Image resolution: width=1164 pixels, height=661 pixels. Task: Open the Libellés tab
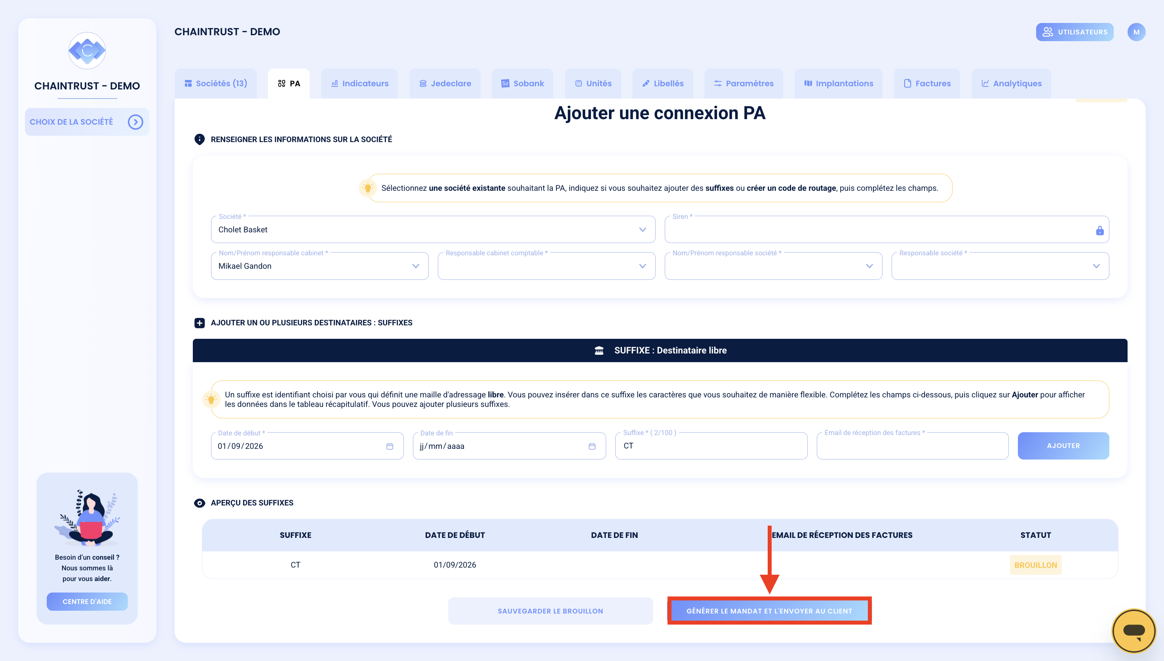coord(663,84)
